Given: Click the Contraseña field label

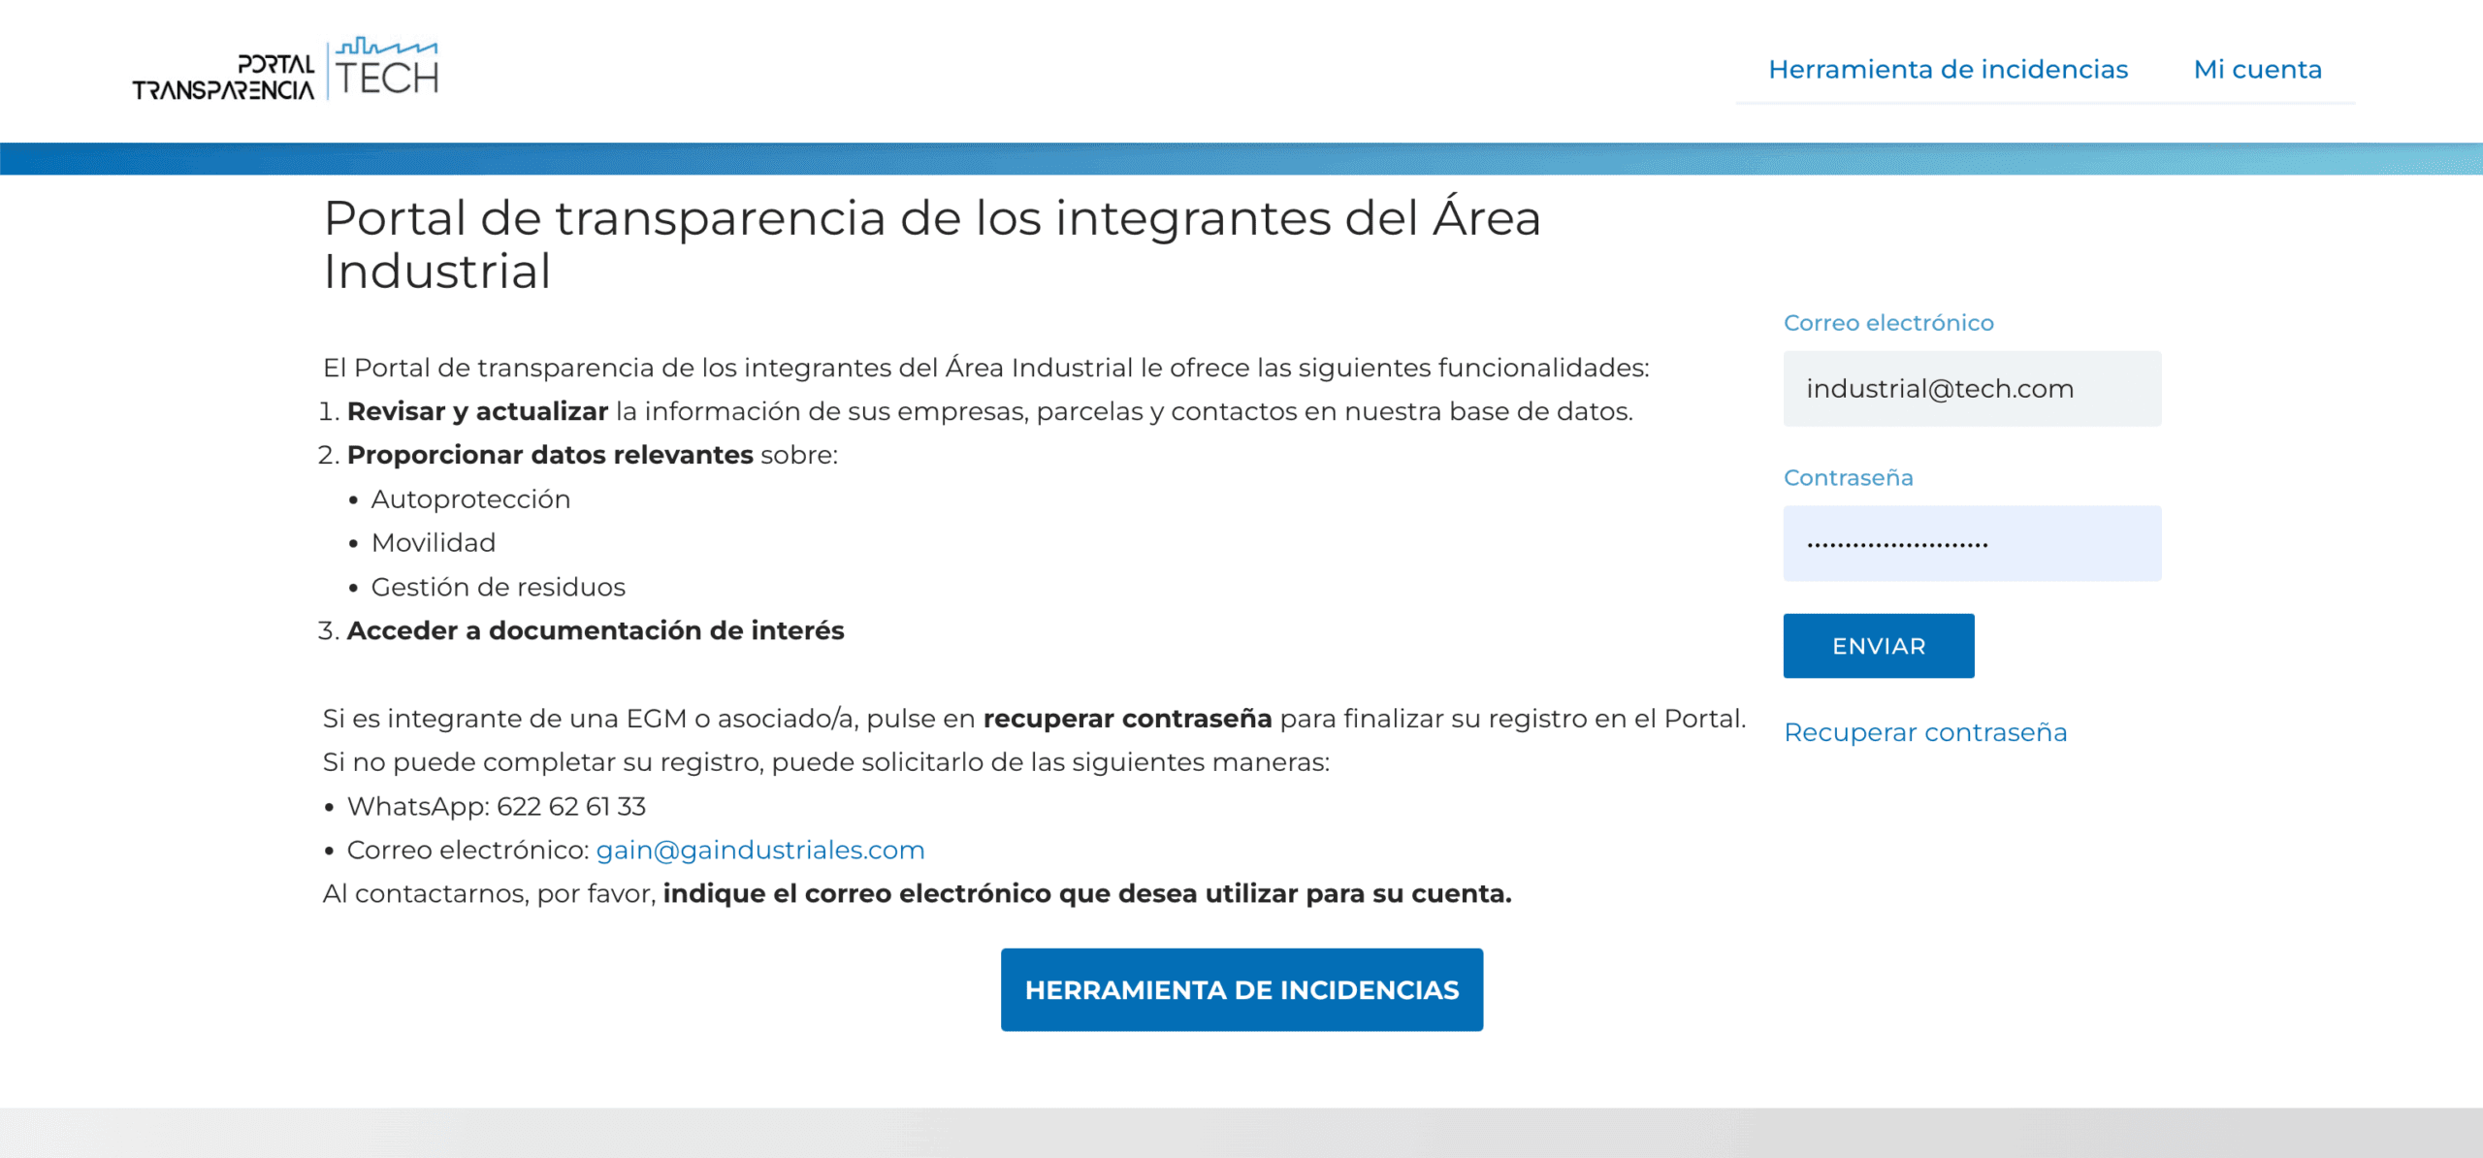Looking at the screenshot, I should pos(1848,477).
